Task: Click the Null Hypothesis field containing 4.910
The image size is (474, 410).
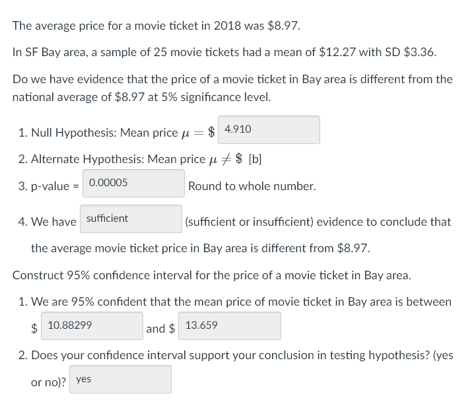Action: (x=269, y=129)
